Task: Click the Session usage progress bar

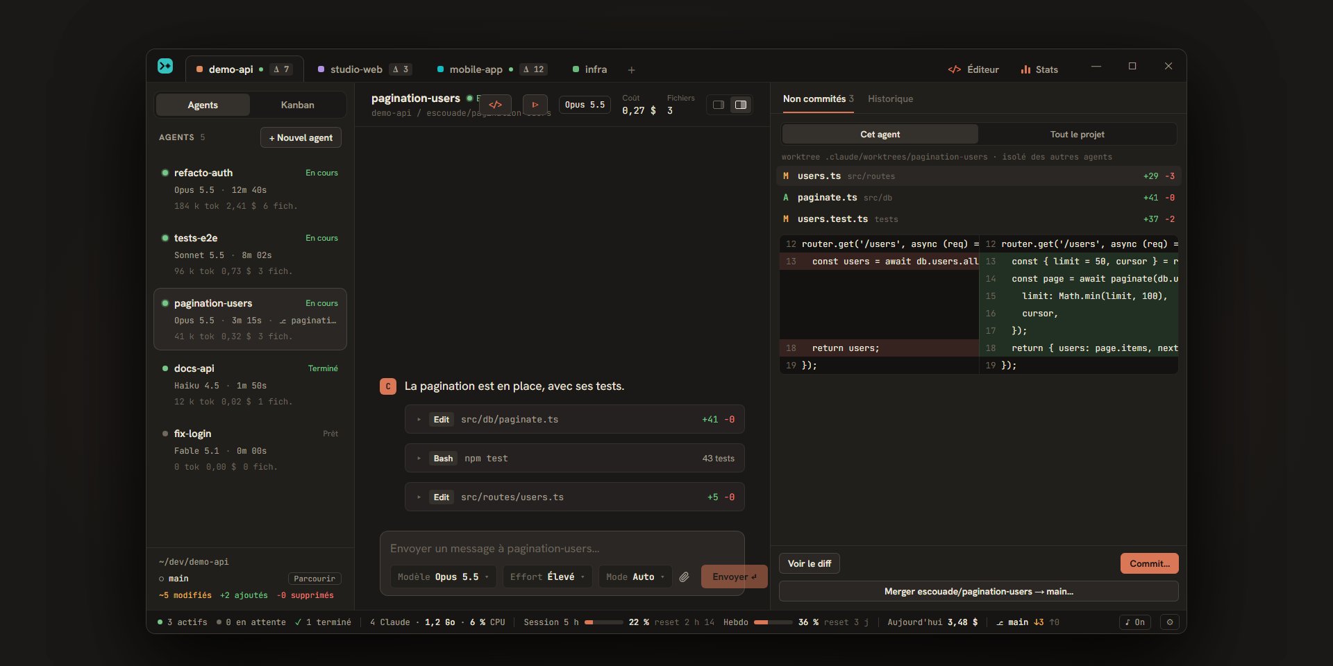Action: pyautogui.click(x=603, y=622)
